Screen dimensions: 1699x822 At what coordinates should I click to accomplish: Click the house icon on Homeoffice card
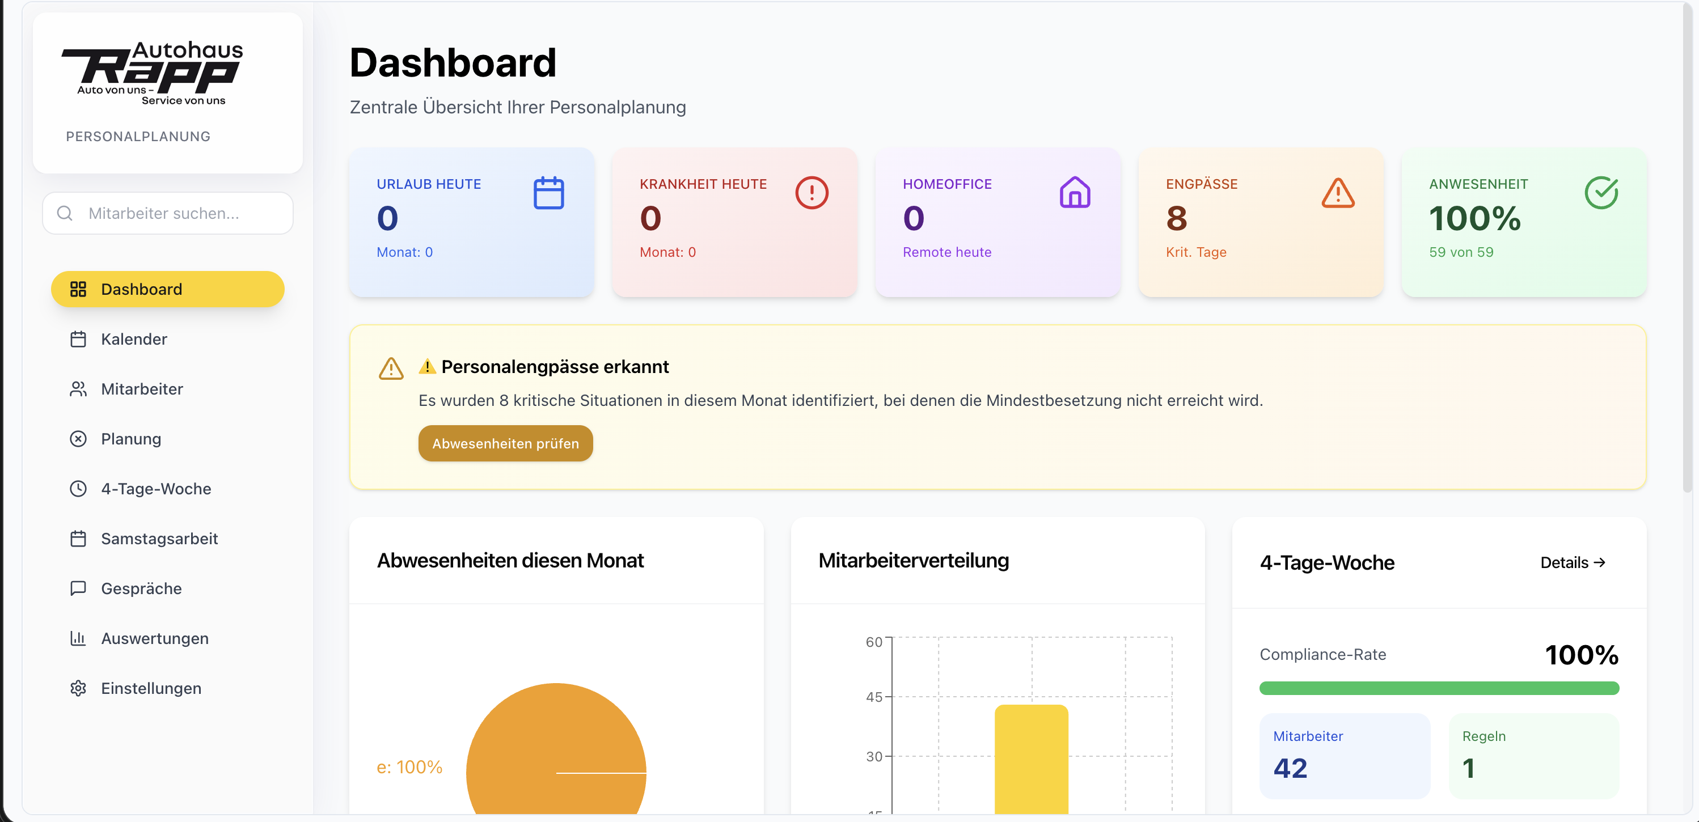coord(1075,193)
